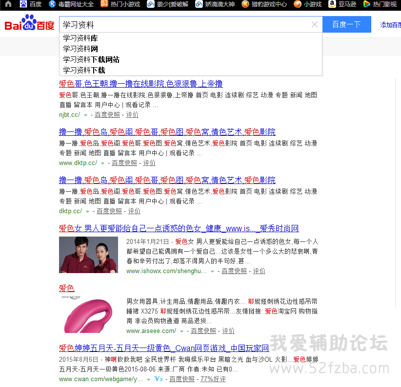Click 评价 for the ishowx.com result
Image resolution: width=401 pixels, height=387 pixels.
click(x=259, y=271)
